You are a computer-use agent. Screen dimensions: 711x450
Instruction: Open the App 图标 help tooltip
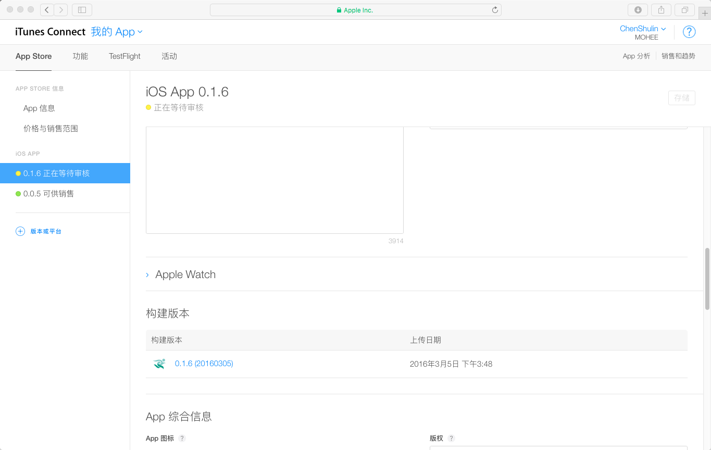[182, 439]
